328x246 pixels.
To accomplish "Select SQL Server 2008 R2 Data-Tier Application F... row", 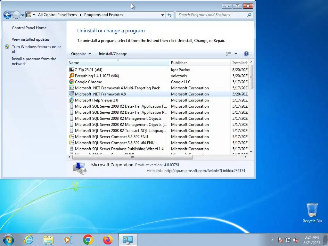I will 158,106.
